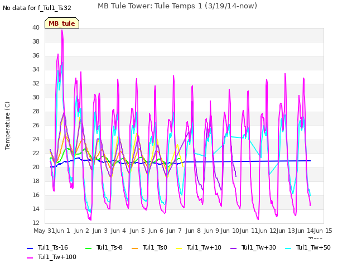357x268 pixels.
Task: Click the Jun 15 x-axis label
Action: coord(323,231)
